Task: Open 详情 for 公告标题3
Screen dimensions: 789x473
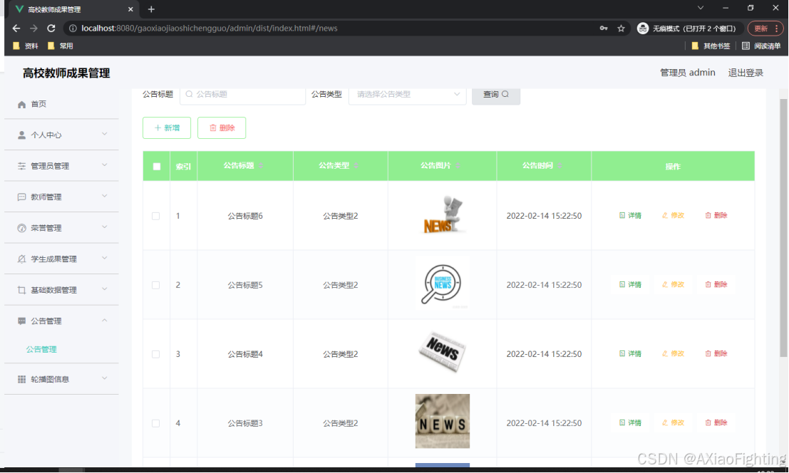Action: (630, 422)
